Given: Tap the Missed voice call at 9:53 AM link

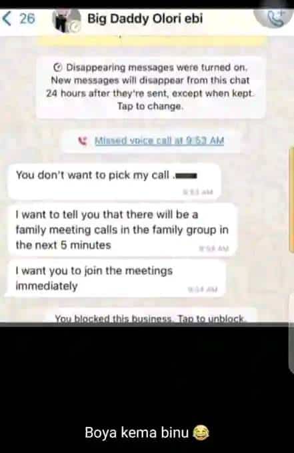Looking at the screenshot, I should pyautogui.click(x=159, y=141).
